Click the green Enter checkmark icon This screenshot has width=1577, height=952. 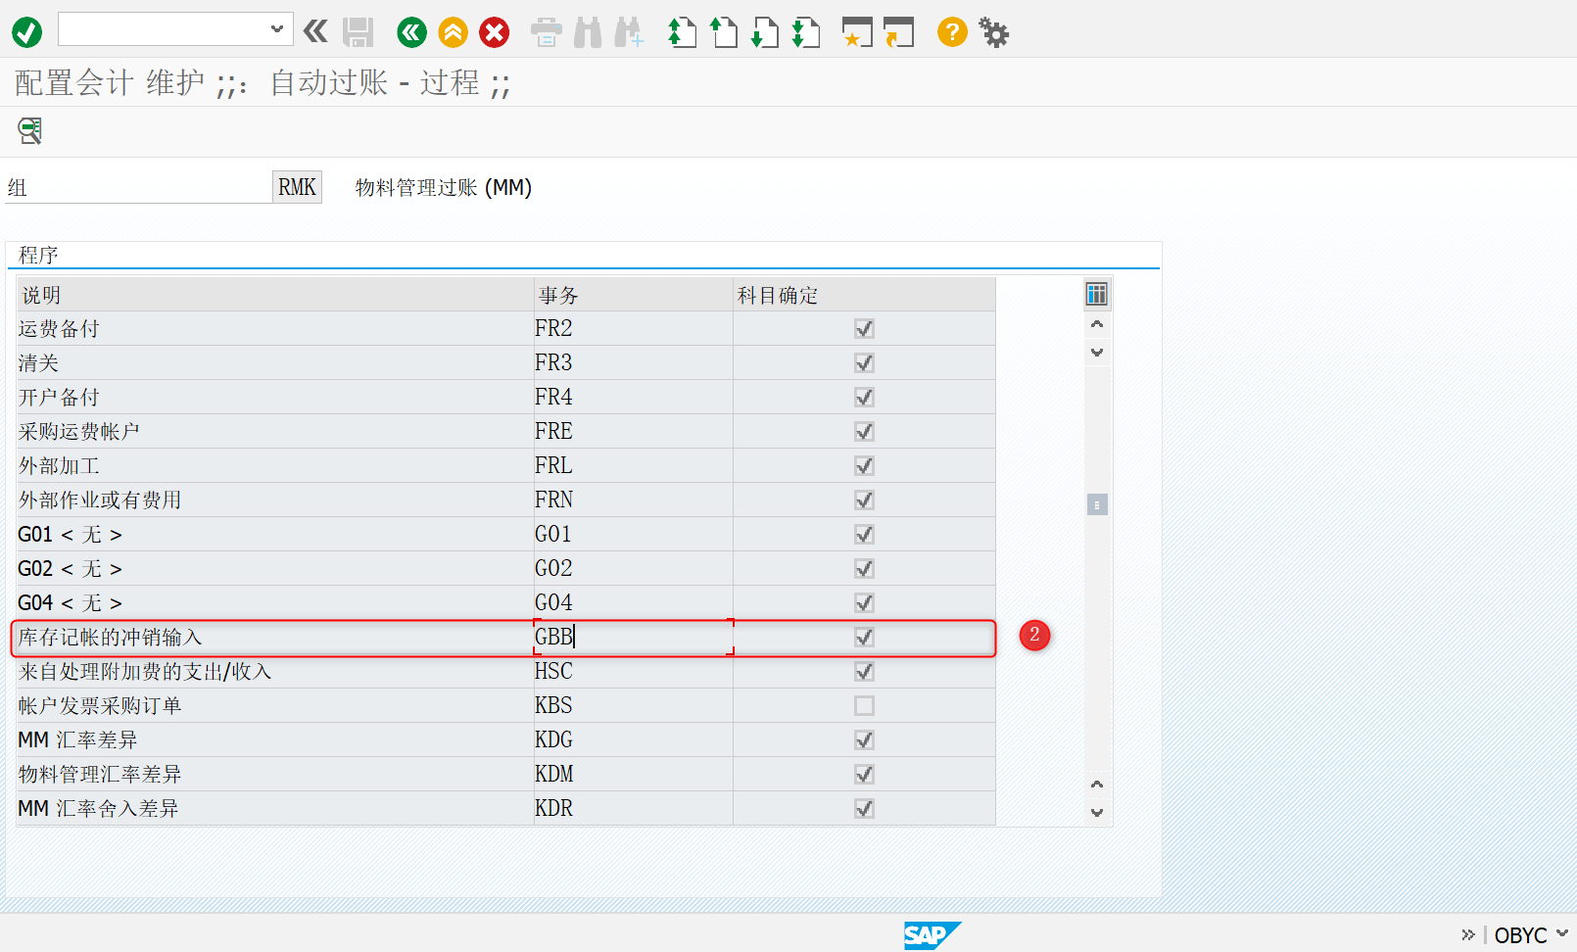pos(26,31)
